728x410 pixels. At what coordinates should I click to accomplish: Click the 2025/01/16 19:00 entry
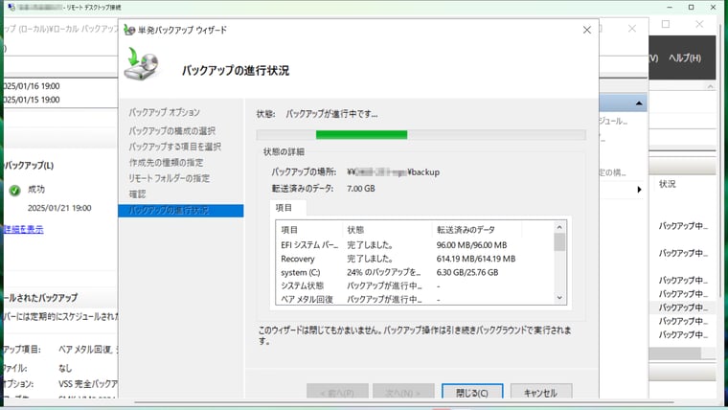pyautogui.click(x=32, y=86)
